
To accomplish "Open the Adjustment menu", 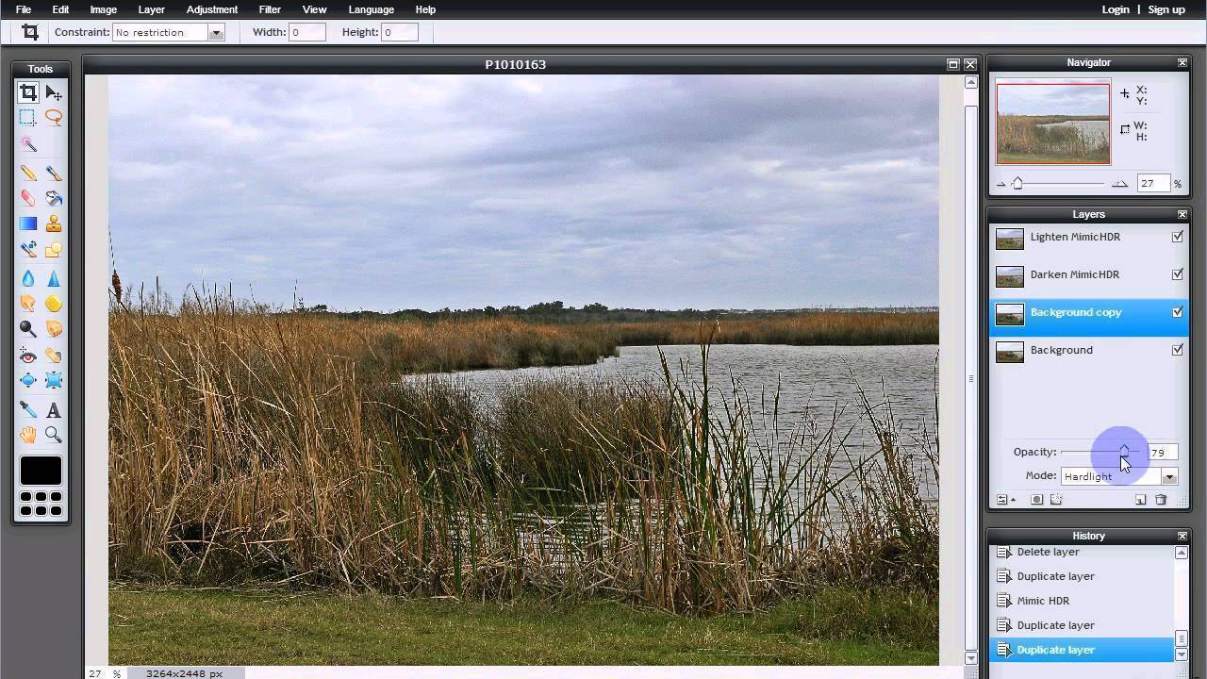I will [211, 9].
